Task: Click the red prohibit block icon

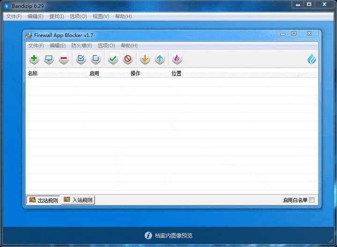Action: [128, 59]
